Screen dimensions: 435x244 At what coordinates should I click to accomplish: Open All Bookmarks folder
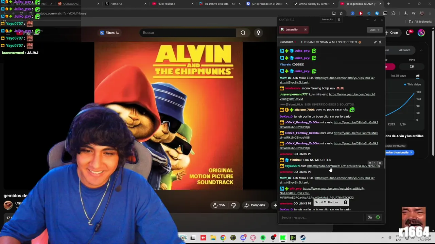pyautogui.click(x=420, y=22)
